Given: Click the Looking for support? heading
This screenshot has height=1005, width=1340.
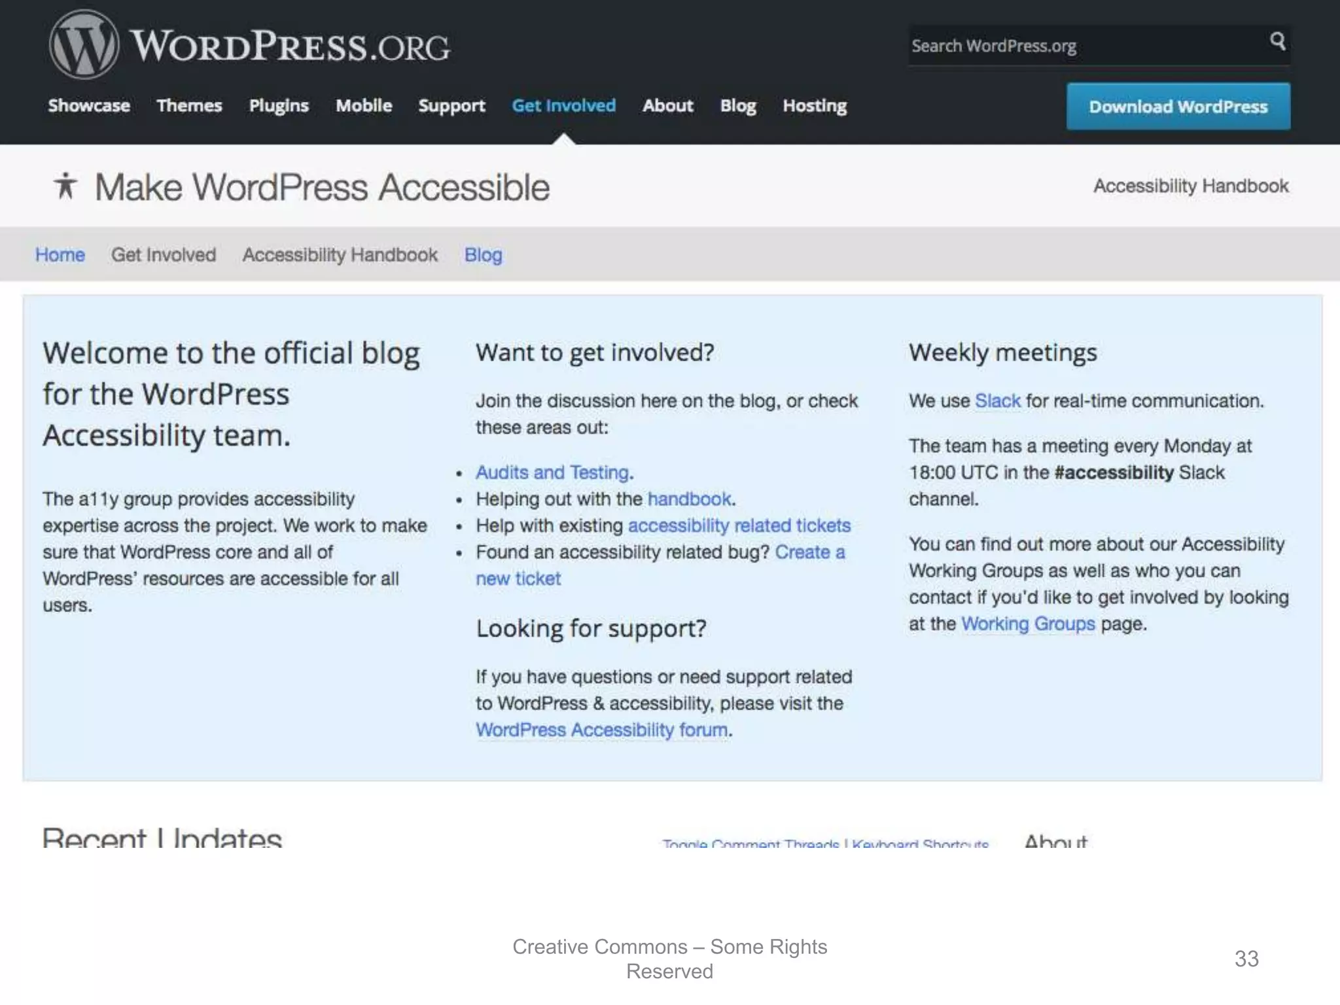Looking at the screenshot, I should click(591, 629).
